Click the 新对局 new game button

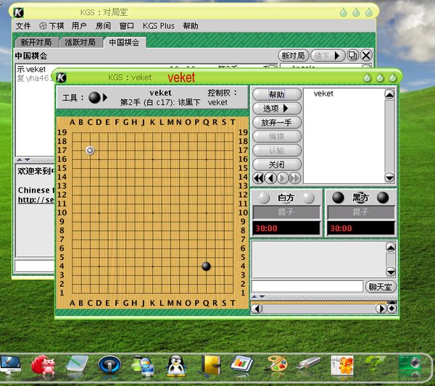tap(293, 56)
